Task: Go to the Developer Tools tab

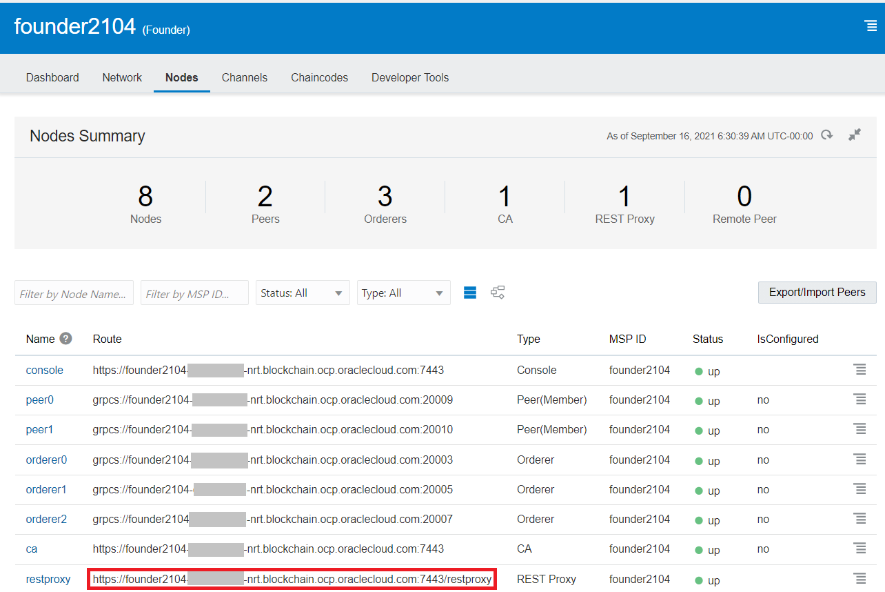Action: click(410, 77)
